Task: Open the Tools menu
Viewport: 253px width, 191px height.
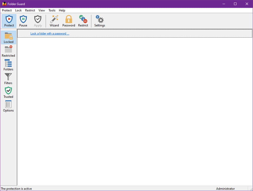Action: [52, 10]
